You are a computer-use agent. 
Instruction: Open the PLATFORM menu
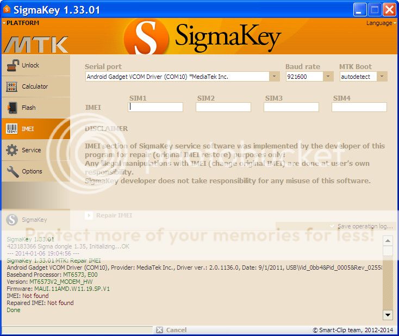21,23
